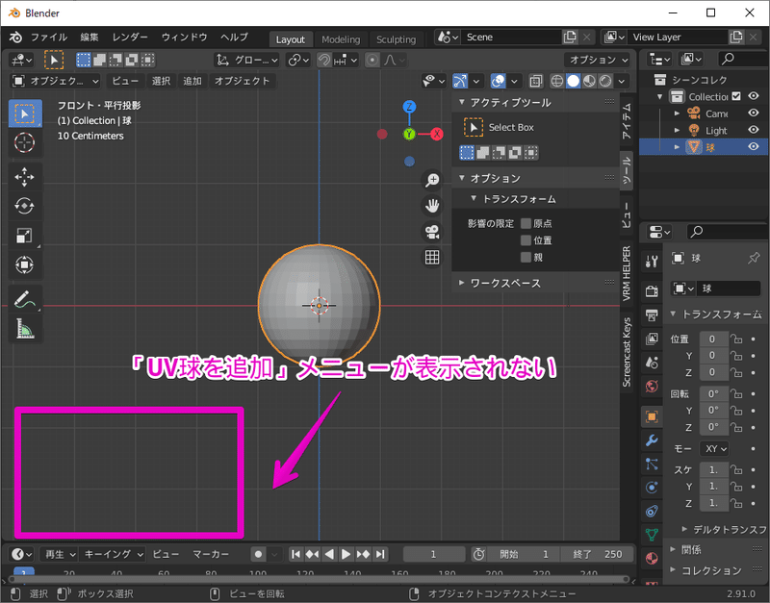
Task: Click the pin icon in properties header
Action: [x=754, y=258]
